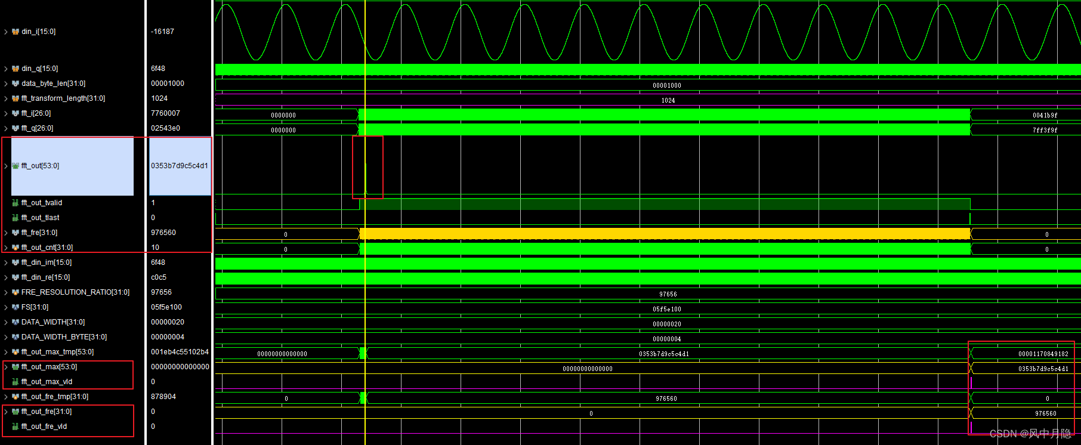Expand DATA_WIDTH_BYTE[31:0] parameter

coord(6,337)
